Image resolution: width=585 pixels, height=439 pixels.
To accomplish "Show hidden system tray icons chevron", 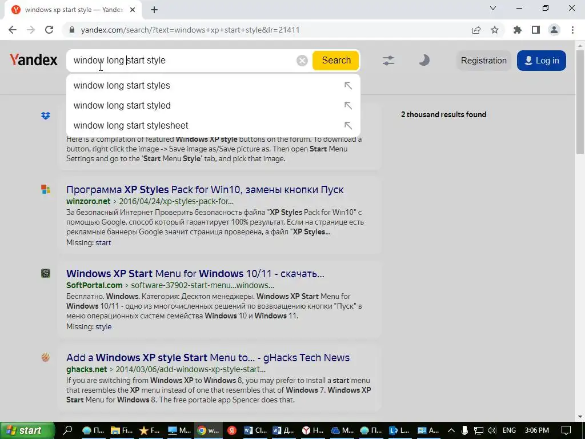I will (451, 430).
